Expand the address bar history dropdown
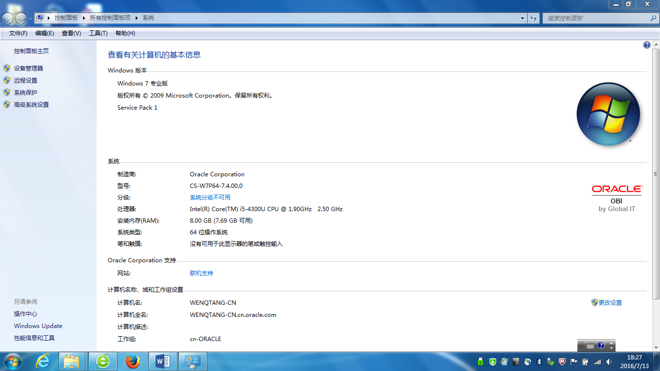The width and height of the screenshot is (660, 371). [x=522, y=18]
